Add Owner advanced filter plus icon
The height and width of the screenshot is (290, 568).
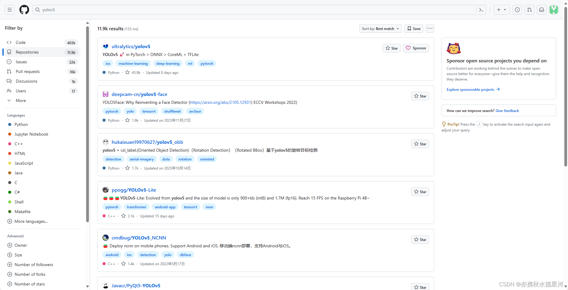click(x=10, y=245)
